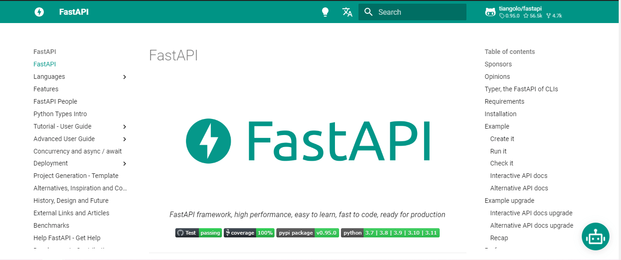621x260 pixels.
Task: Open the chatbot robot floating button
Action: pyautogui.click(x=596, y=236)
